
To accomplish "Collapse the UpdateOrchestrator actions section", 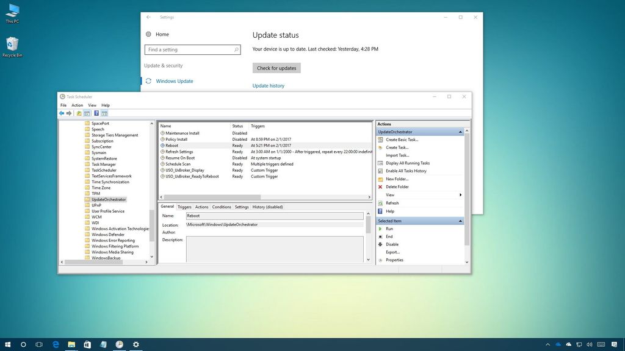I will click(x=461, y=132).
